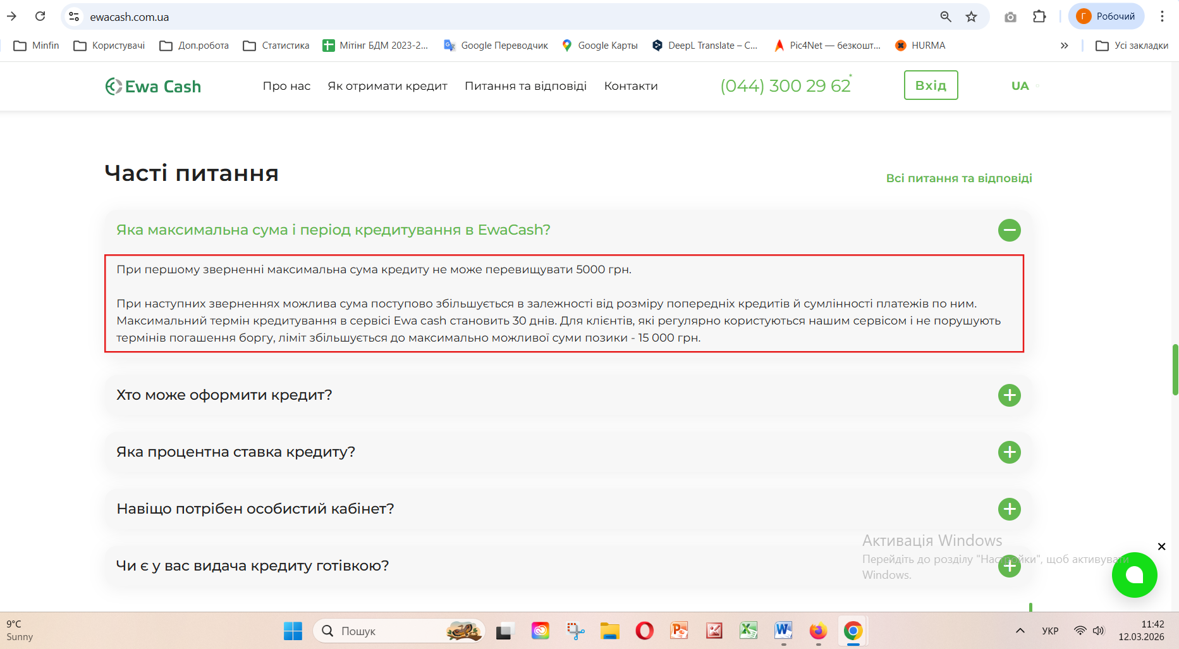Open the Windows Start button
This screenshot has width=1179, height=649.
293,631
